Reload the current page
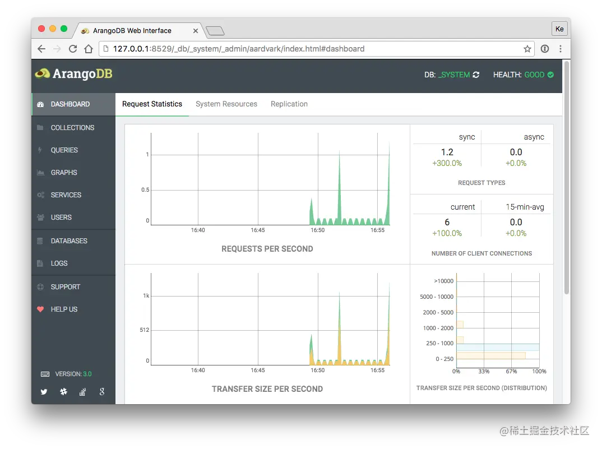Viewport: 602px width, 449px height. tap(72, 49)
